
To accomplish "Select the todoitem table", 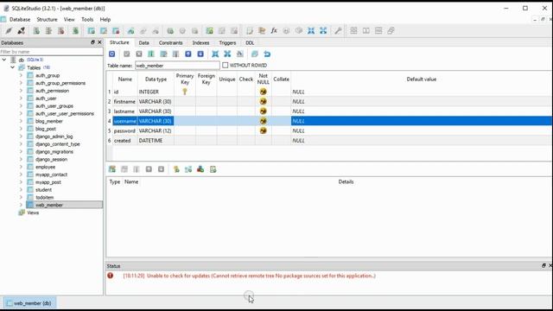I will pyautogui.click(x=44, y=198).
